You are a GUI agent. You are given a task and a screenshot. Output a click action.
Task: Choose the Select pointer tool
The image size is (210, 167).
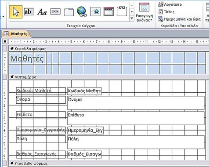click(x=16, y=12)
